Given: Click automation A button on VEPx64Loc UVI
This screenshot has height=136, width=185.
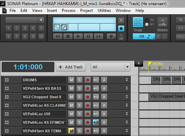Looking at the screenshot, I should 104,114.
